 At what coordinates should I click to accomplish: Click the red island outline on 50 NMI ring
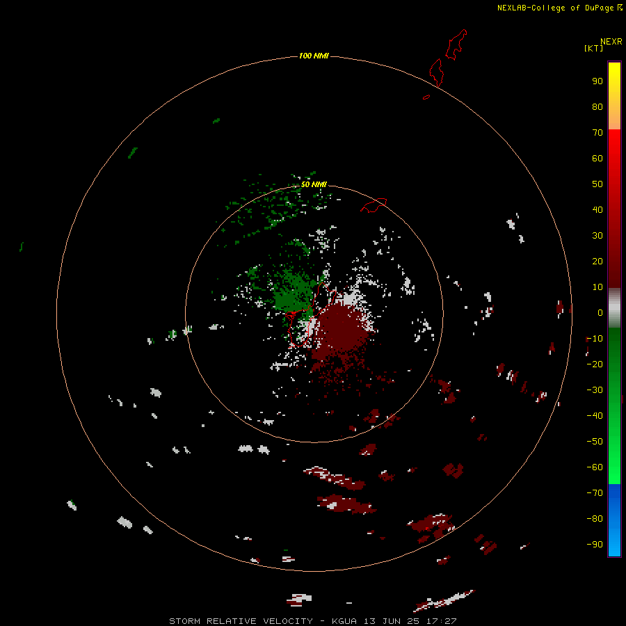point(374,205)
